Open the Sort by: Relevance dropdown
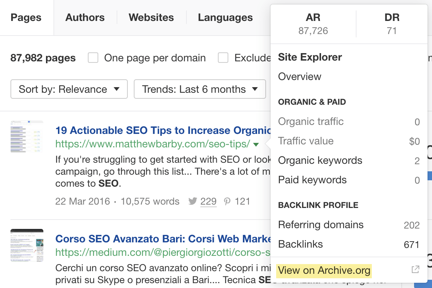432x288 pixels. click(69, 89)
